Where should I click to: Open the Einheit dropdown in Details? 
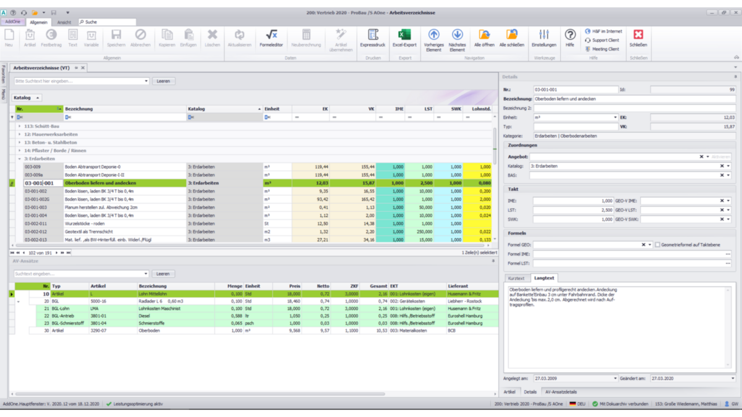pyautogui.click(x=615, y=117)
